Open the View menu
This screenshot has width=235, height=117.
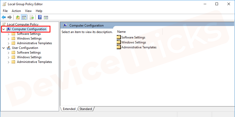[x=28, y=11]
